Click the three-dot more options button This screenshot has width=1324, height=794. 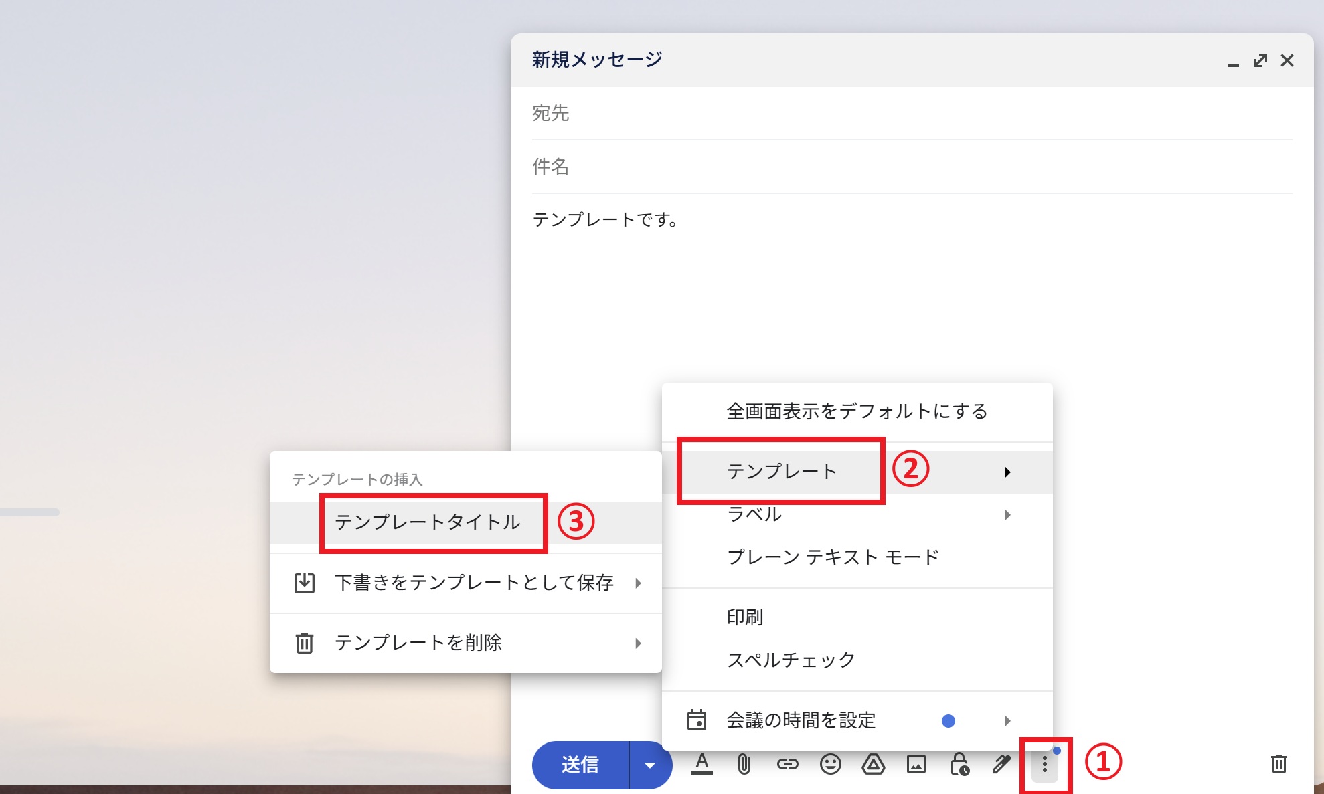click(1044, 765)
